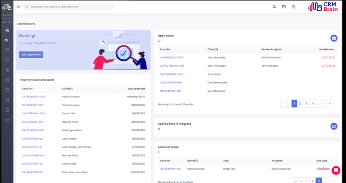Click Next Review column header
This screenshot has height=183, width=346.
point(326,49)
